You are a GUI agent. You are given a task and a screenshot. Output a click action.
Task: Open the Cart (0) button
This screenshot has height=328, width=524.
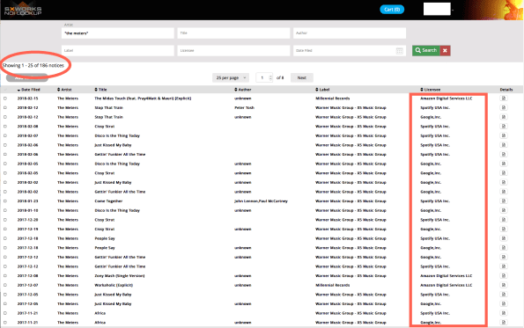tap(392, 10)
